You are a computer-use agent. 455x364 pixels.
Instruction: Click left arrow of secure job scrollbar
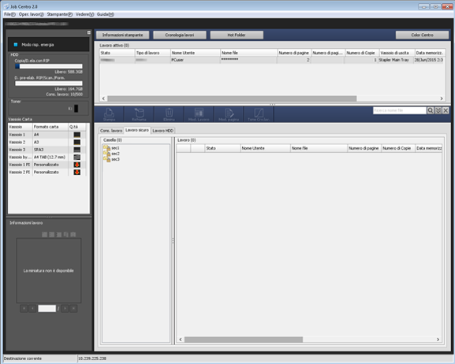(x=181, y=340)
